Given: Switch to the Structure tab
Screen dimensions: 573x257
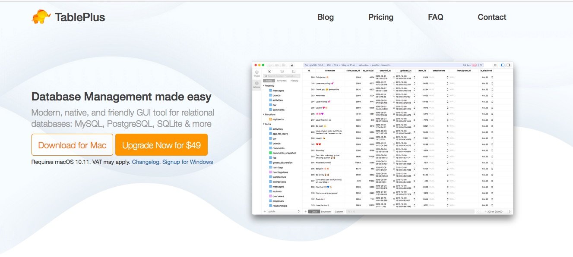Looking at the screenshot, I should (x=326, y=212).
